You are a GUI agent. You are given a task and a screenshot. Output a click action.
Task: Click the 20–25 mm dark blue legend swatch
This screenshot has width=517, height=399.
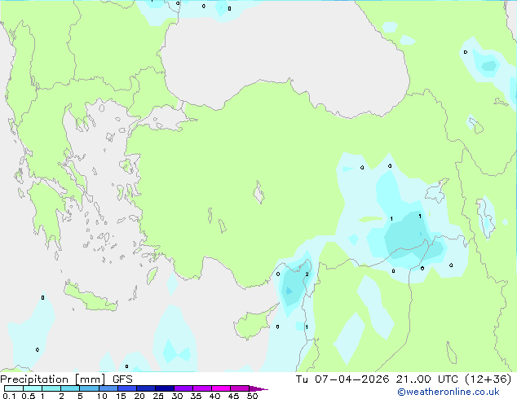(x=146, y=388)
